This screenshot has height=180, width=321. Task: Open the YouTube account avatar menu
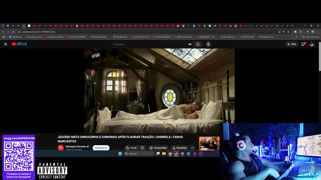(x=312, y=44)
